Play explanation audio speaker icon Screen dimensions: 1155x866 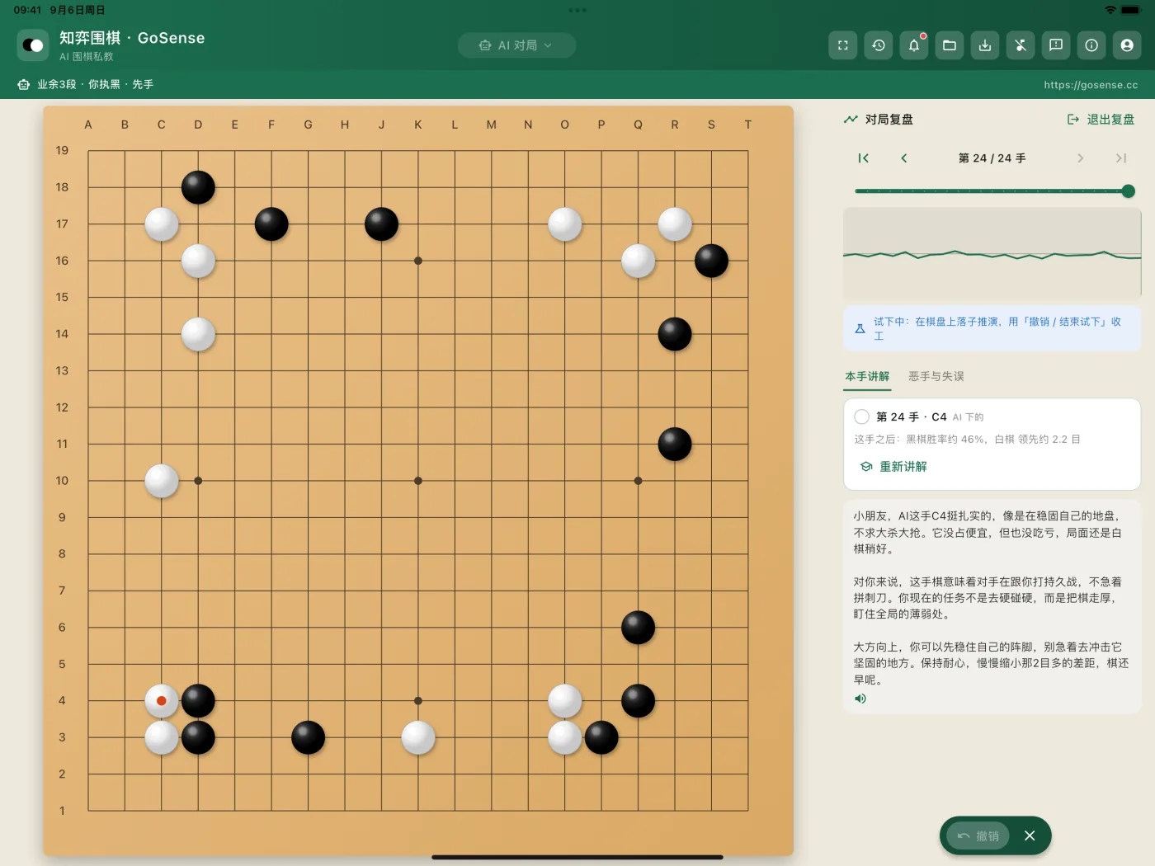pyautogui.click(x=860, y=699)
